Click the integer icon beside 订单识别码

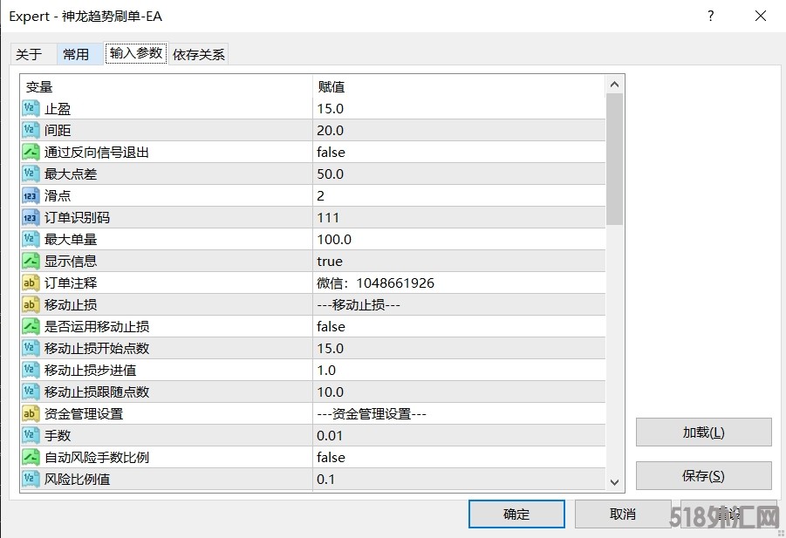[x=31, y=218]
